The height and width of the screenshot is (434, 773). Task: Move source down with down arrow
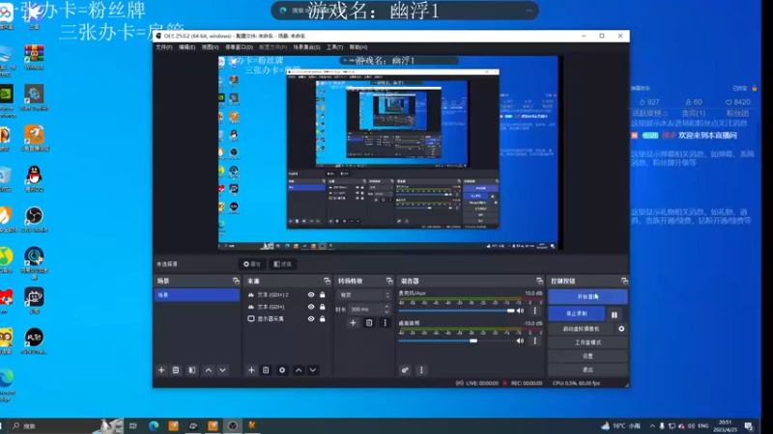(313, 370)
